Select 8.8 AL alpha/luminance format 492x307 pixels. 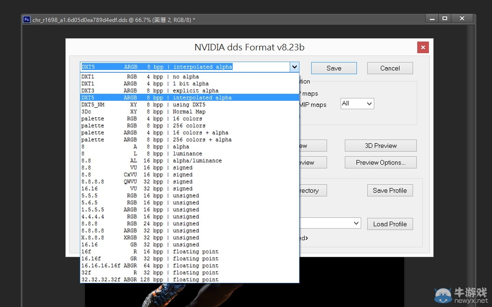(190, 160)
